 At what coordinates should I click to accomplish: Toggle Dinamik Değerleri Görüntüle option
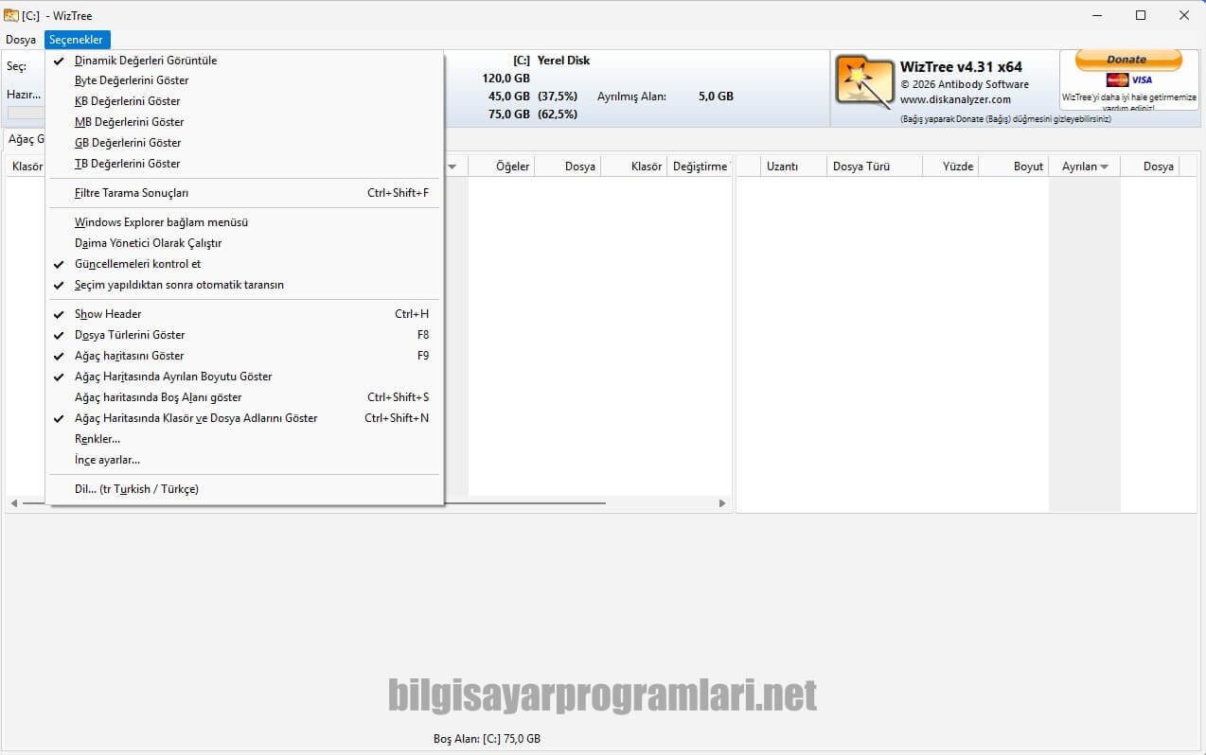244,61
